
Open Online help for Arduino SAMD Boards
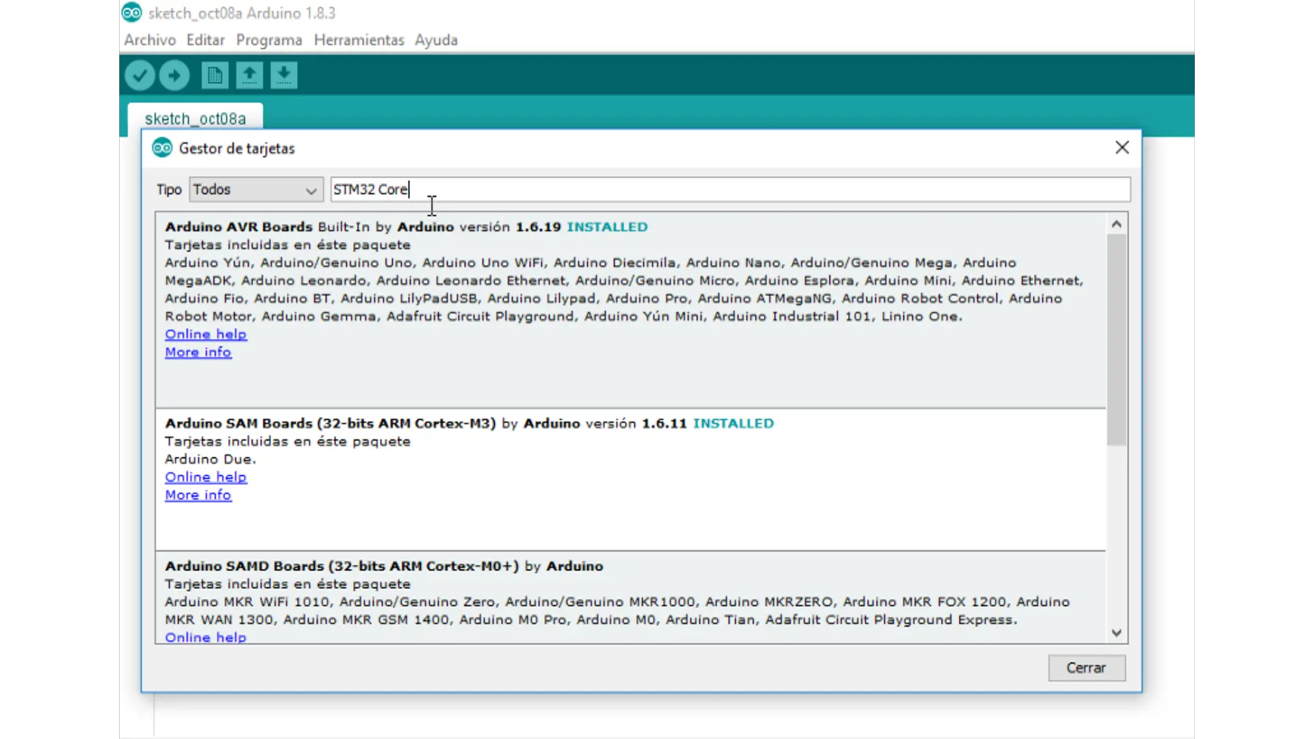pyautogui.click(x=206, y=637)
